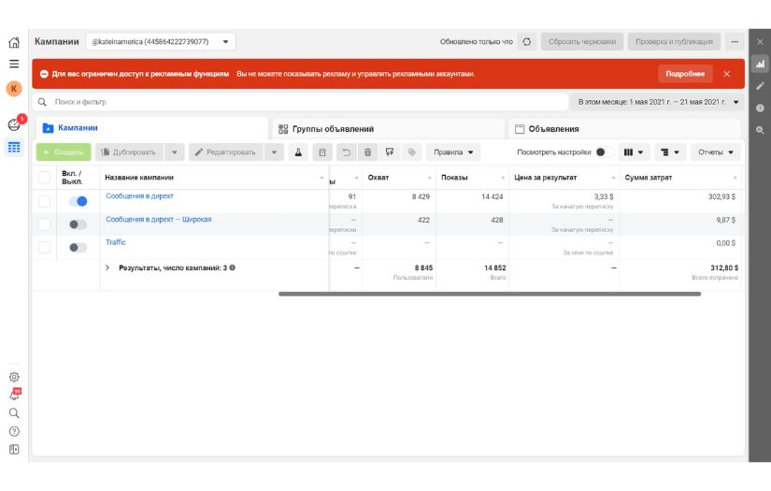Viewport: 771px width, 491px height.
Task: Click the undo arrow icon in toolbar
Action: tap(345, 152)
